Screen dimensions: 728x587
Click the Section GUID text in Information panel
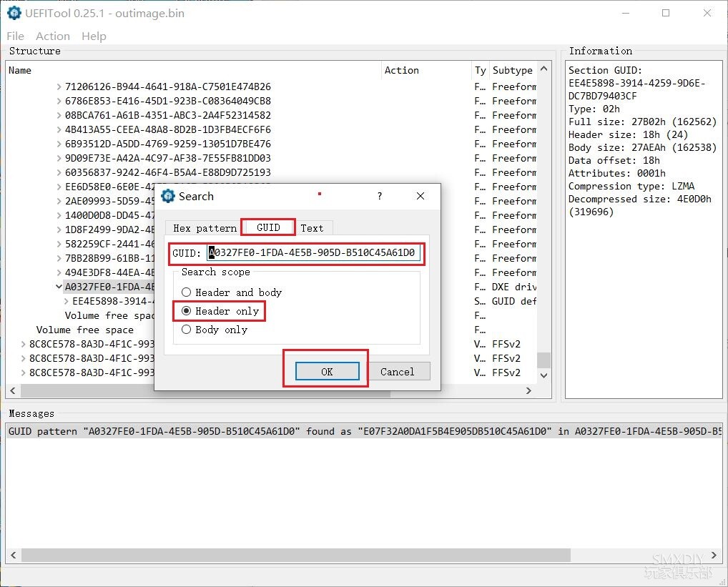pyautogui.click(x=605, y=70)
